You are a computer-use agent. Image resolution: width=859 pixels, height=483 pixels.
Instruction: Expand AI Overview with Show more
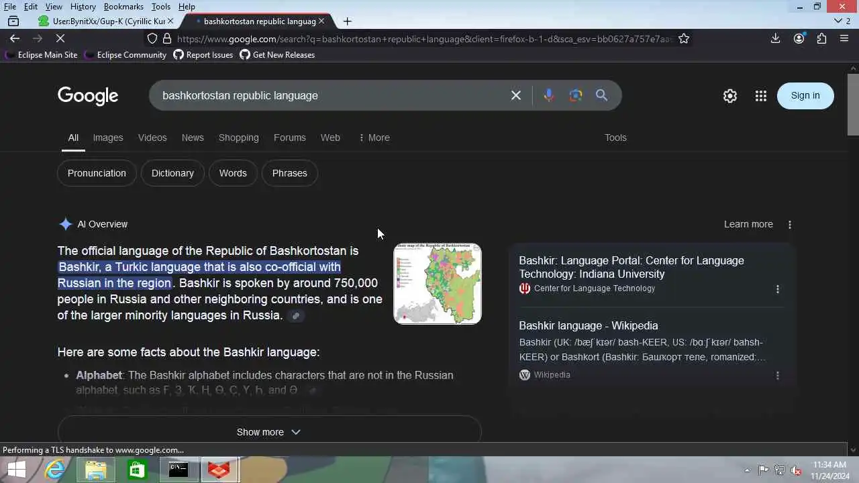[x=269, y=431]
